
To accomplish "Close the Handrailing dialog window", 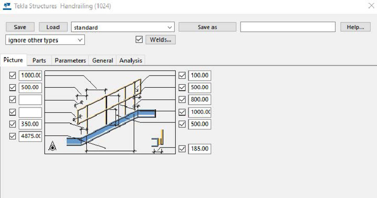I will [371, 6].
